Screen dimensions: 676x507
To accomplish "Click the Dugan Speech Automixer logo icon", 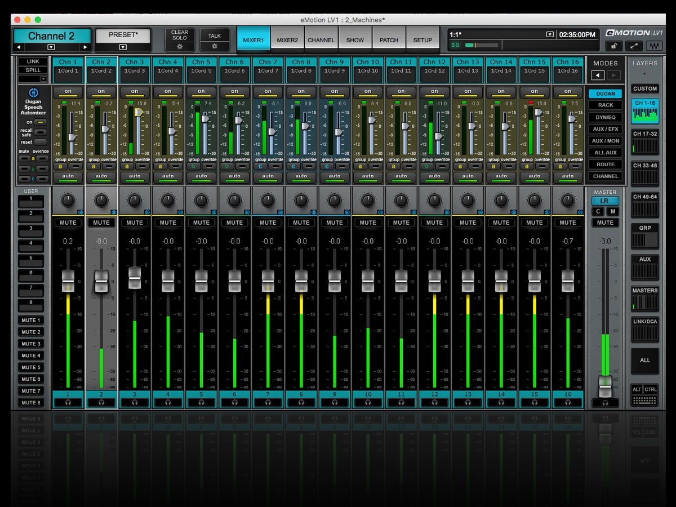I will pos(33,92).
